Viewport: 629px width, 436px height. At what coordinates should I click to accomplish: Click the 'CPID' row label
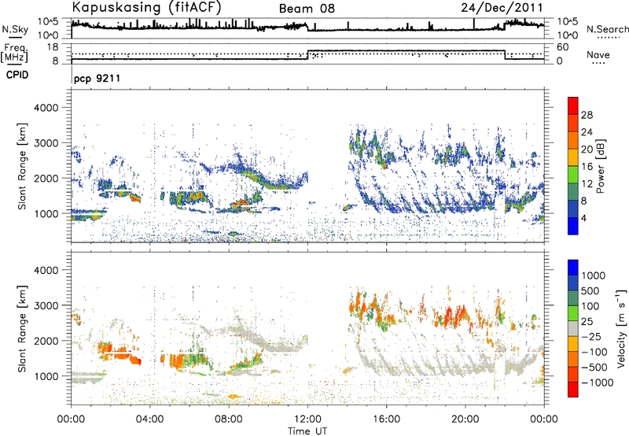tap(17, 75)
